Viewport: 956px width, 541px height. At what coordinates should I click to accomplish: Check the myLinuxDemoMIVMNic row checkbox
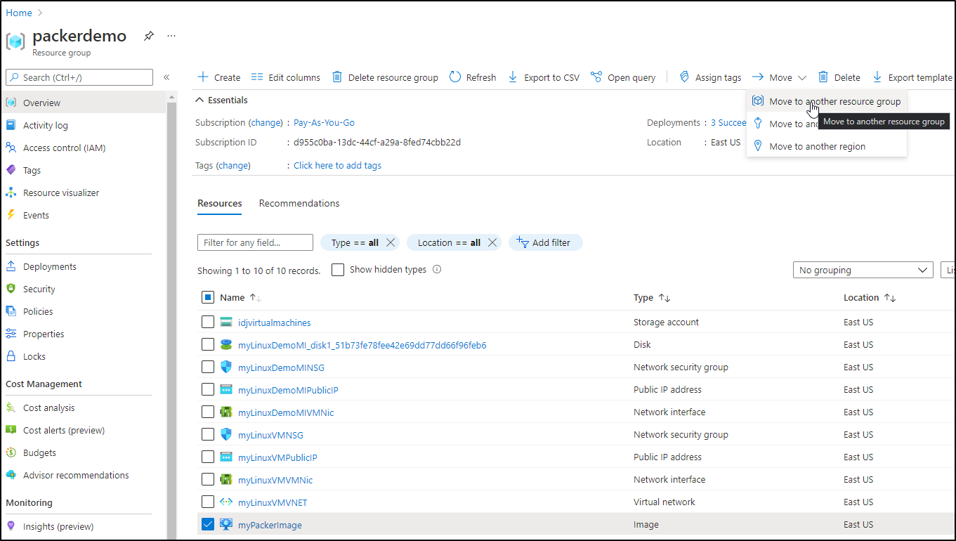[x=208, y=412]
